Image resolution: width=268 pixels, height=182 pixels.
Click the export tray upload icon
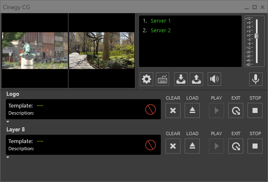pos(197,79)
